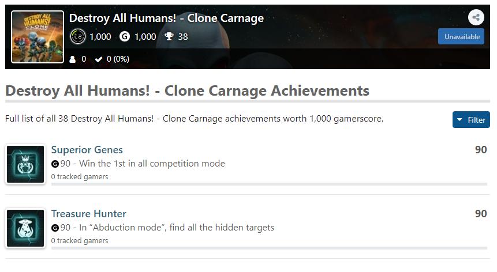This screenshot has height=272, width=497.
Task: Click the Clone Carnage game cover art
Action: coord(38,37)
